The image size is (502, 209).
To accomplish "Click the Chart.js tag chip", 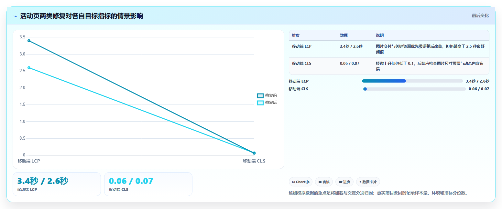I will pos(300,182).
